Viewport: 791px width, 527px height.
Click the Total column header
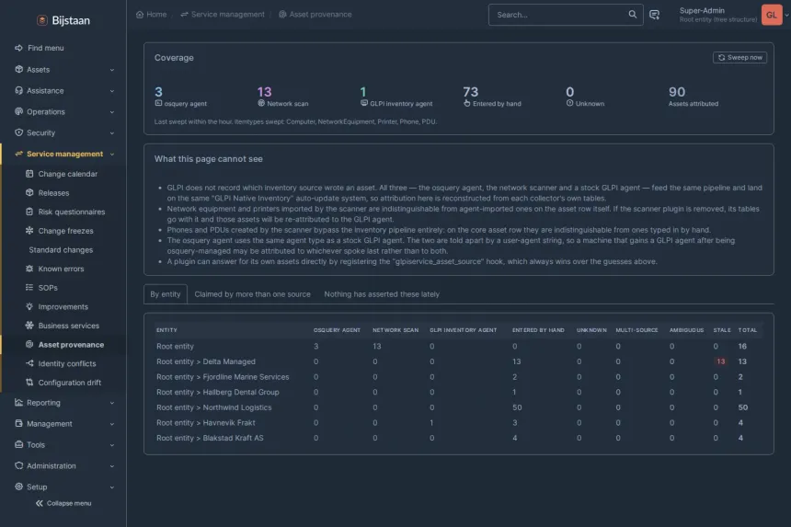coord(747,330)
